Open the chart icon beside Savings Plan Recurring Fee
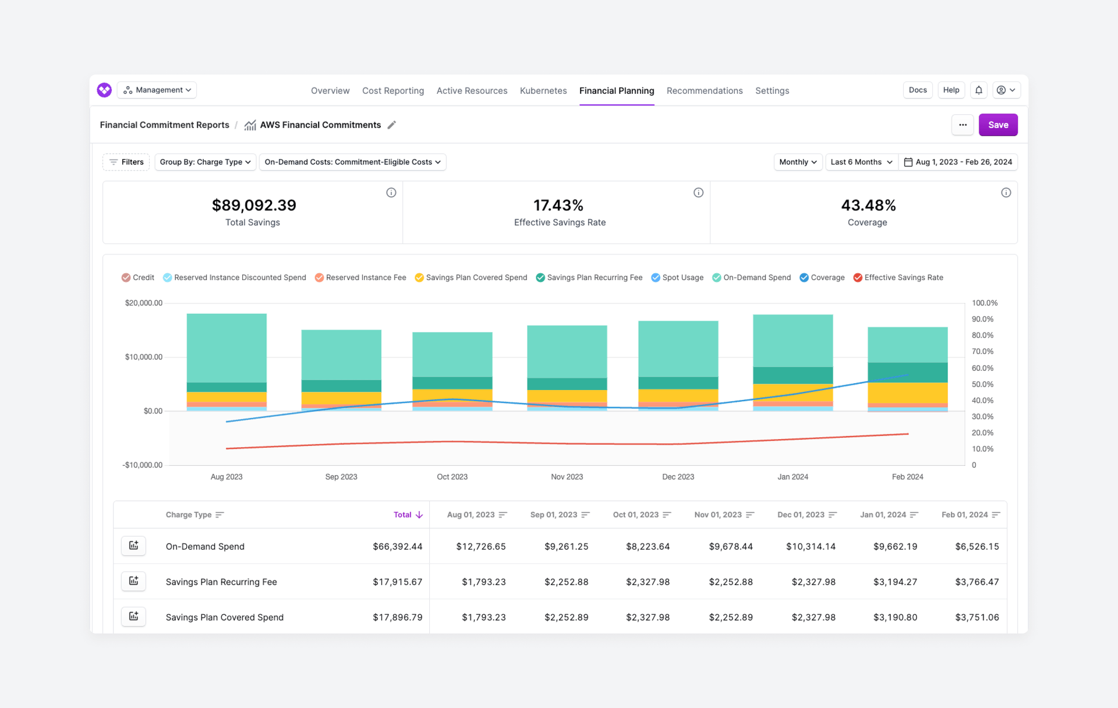 pyautogui.click(x=133, y=581)
